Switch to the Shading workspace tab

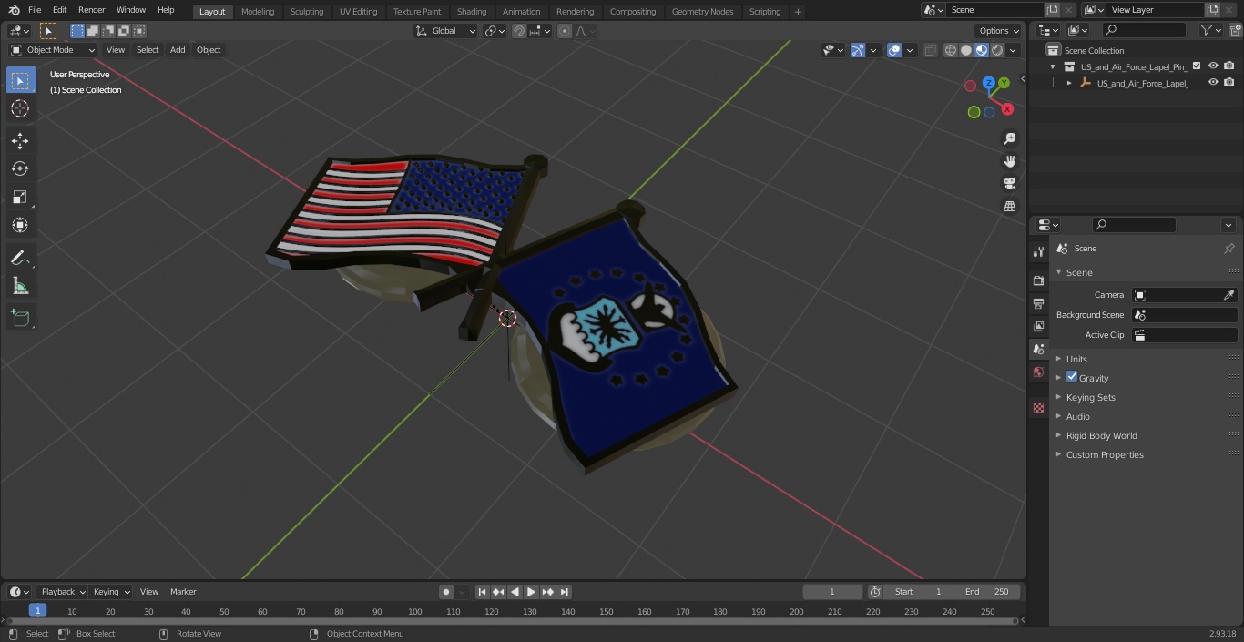472,11
